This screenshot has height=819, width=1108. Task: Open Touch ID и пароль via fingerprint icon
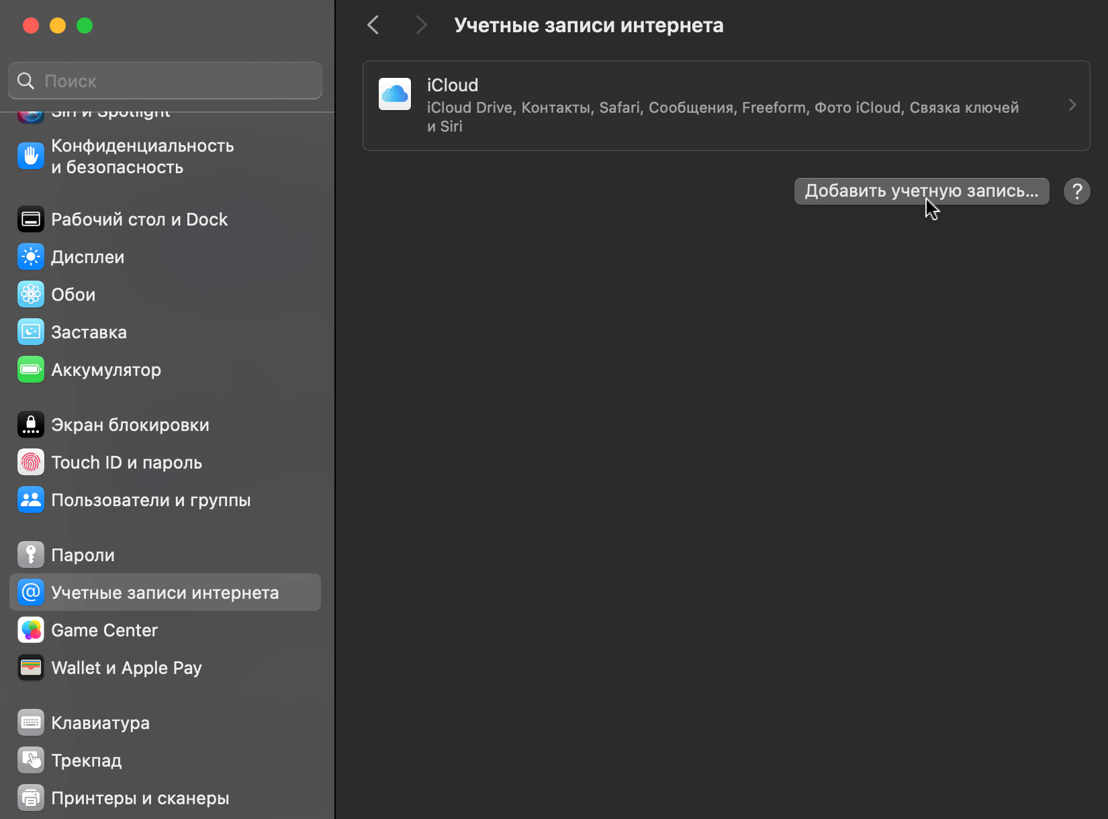tap(30, 462)
